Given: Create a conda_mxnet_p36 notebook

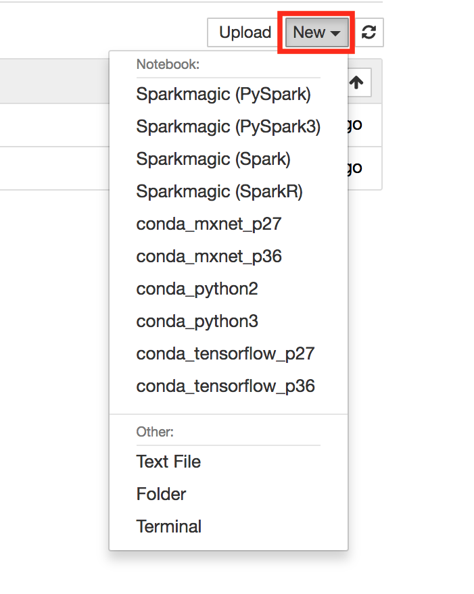Looking at the screenshot, I should click(208, 256).
